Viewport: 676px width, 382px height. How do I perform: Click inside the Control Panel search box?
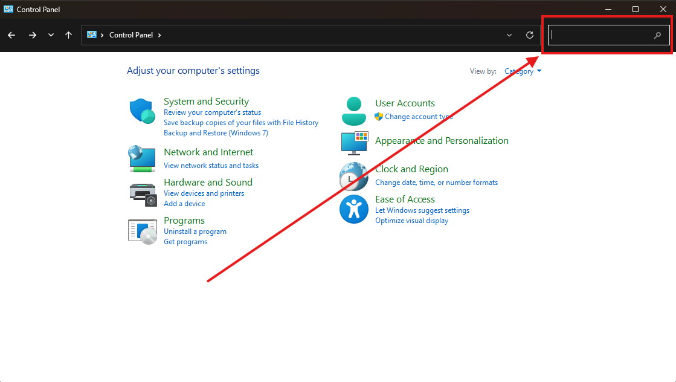tap(609, 35)
